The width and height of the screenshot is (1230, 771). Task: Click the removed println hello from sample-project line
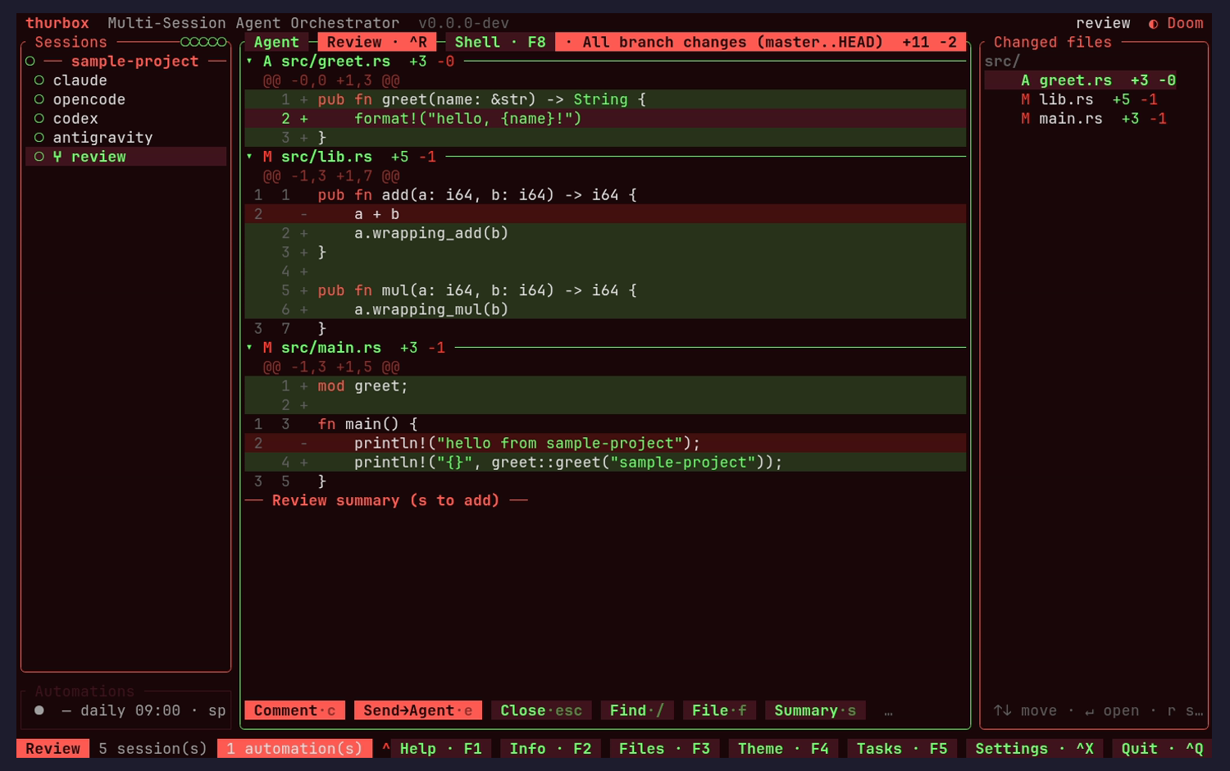click(605, 443)
